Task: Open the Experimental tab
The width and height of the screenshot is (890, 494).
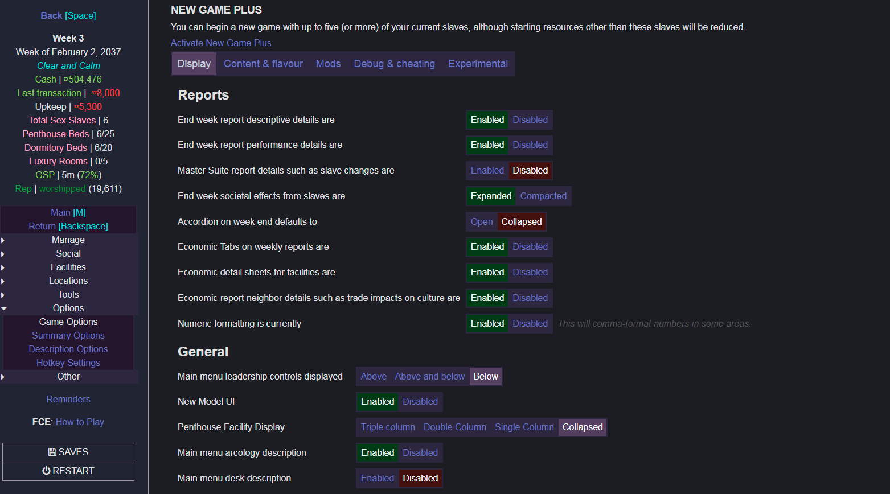Action: (478, 64)
